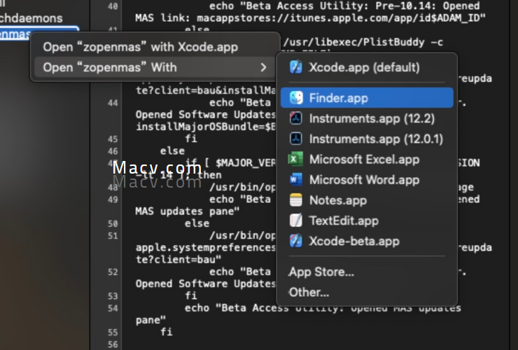Click line number 45 in the gutter
The height and width of the screenshot is (350, 518).
(113, 139)
